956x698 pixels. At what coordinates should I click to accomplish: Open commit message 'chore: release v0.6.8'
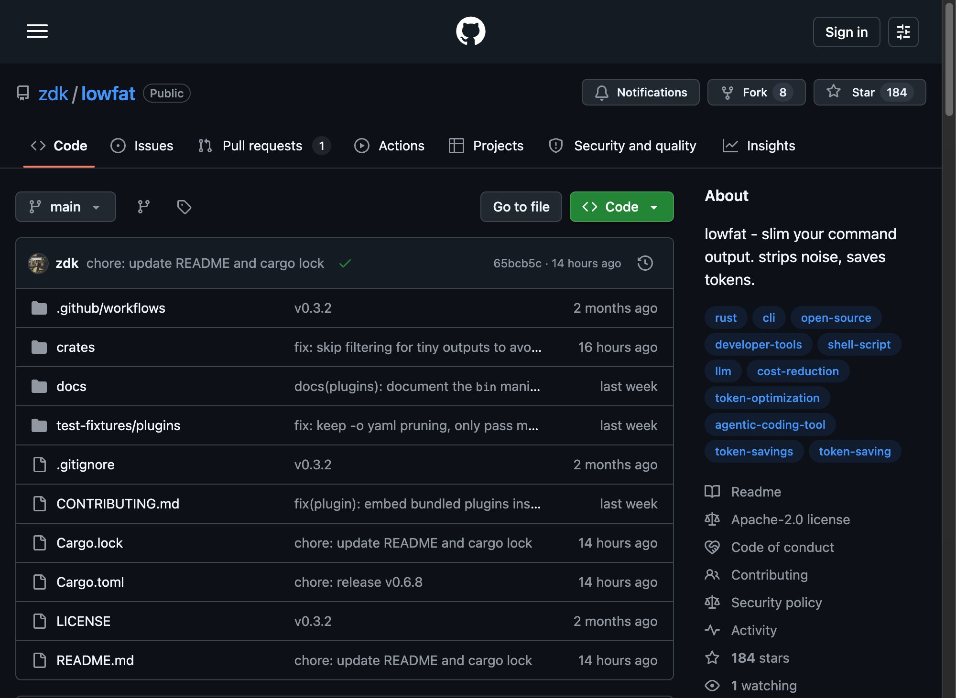click(x=358, y=582)
